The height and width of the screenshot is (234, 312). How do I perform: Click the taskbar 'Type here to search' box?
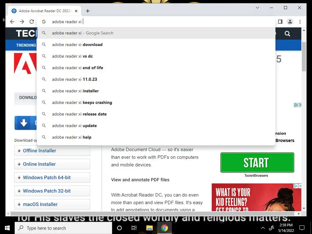pyautogui.click(x=63, y=228)
